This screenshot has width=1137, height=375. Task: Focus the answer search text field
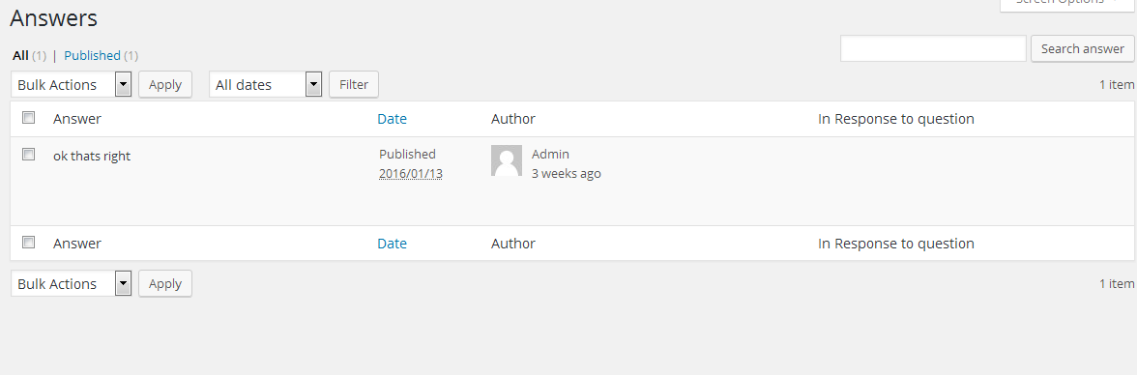[933, 48]
